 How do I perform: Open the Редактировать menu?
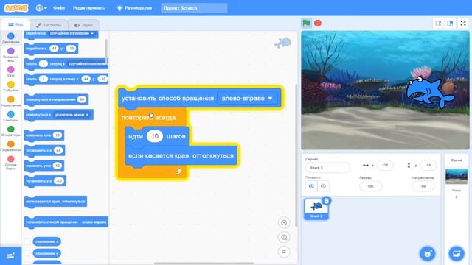[88, 8]
